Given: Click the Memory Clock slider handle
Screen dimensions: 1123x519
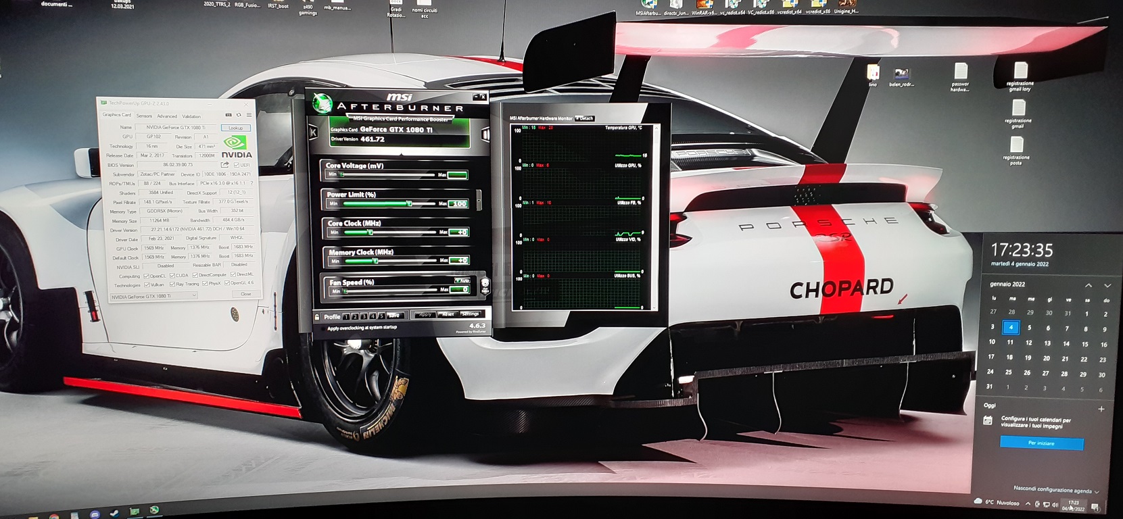Looking at the screenshot, I should tap(375, 261).
